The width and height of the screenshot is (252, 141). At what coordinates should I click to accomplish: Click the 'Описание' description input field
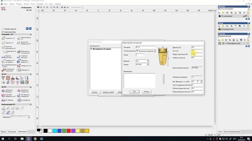tap(146, 47)
